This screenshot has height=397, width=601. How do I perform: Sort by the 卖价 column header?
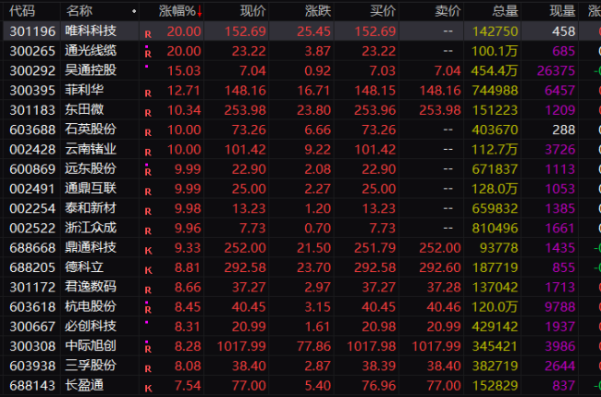click(x=448, y=11)
